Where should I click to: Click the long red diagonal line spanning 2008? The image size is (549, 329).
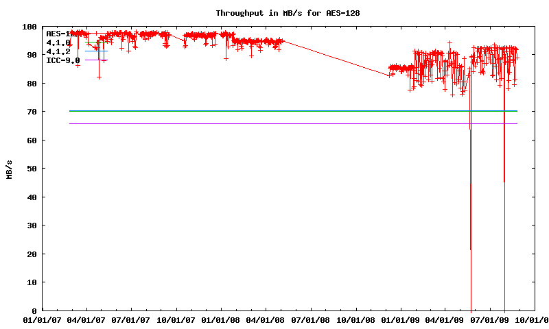pos(336,58)
